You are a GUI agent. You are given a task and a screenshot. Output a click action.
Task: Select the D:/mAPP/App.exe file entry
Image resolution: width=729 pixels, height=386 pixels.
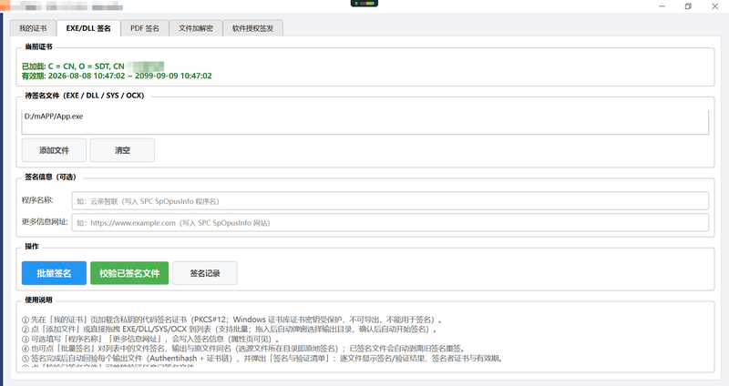pos(54,117)
